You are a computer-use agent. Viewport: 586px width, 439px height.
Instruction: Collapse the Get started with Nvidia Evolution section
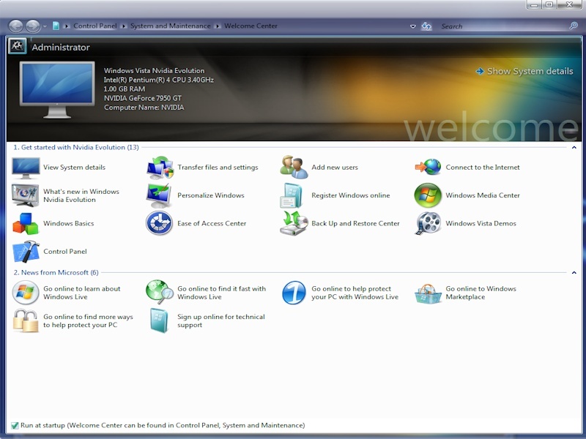(574, 148)
